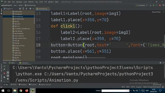
Task: Open the Navigate menu
Action: [19, 2]
